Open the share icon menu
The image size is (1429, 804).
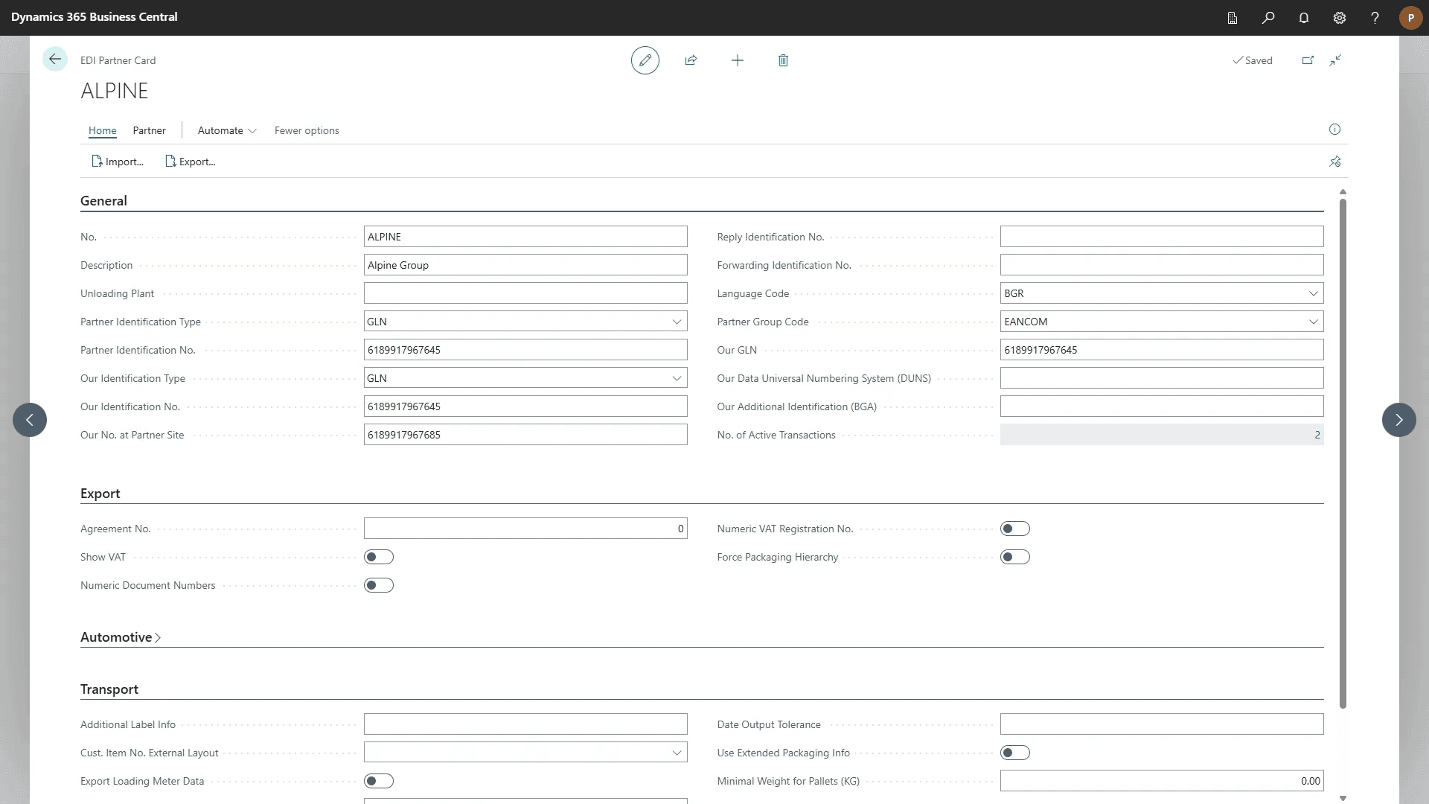(691, 60)
